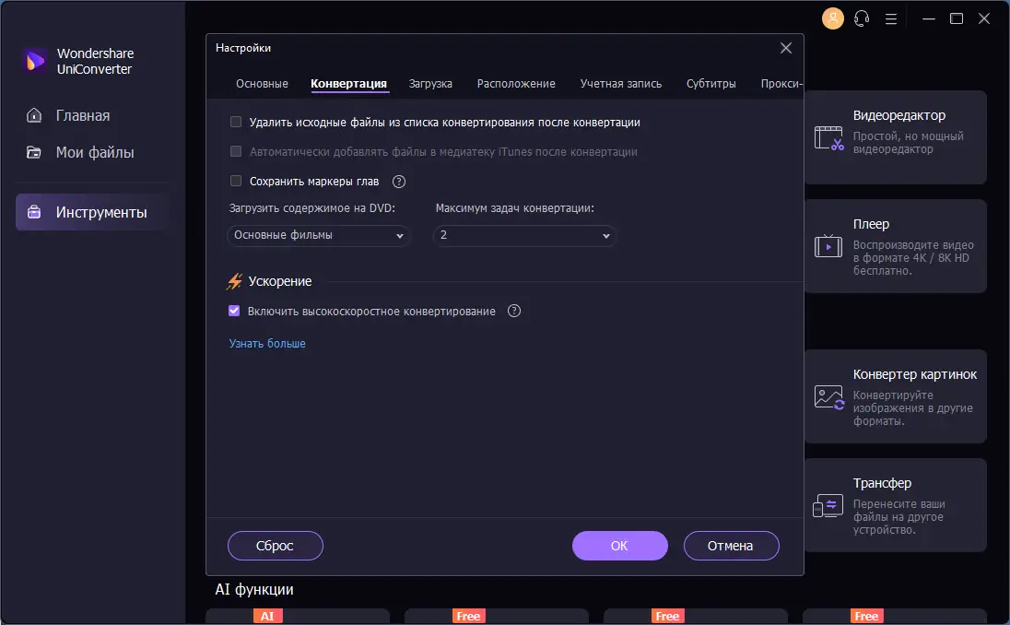Viewport: 1010px width, 625px height.
Task: Follow the Узнать больше link
Action: 266,343
